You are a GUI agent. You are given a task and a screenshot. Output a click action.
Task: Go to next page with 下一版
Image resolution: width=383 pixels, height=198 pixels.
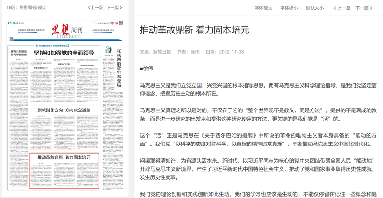click(113, 8)
